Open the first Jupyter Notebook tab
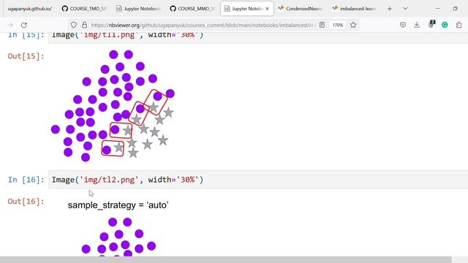The width and height of the screenshot is (468, 263). coord(138,9)
